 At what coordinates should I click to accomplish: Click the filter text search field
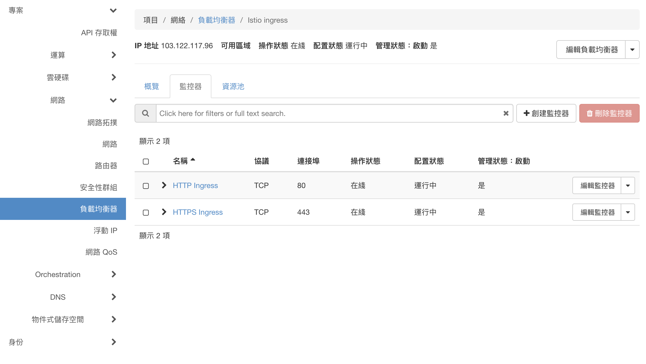click(328, 113)
